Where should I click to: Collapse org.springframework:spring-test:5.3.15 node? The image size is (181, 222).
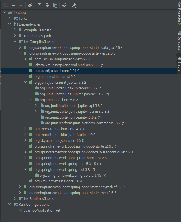pyautogui.click(x=26, y=169)
